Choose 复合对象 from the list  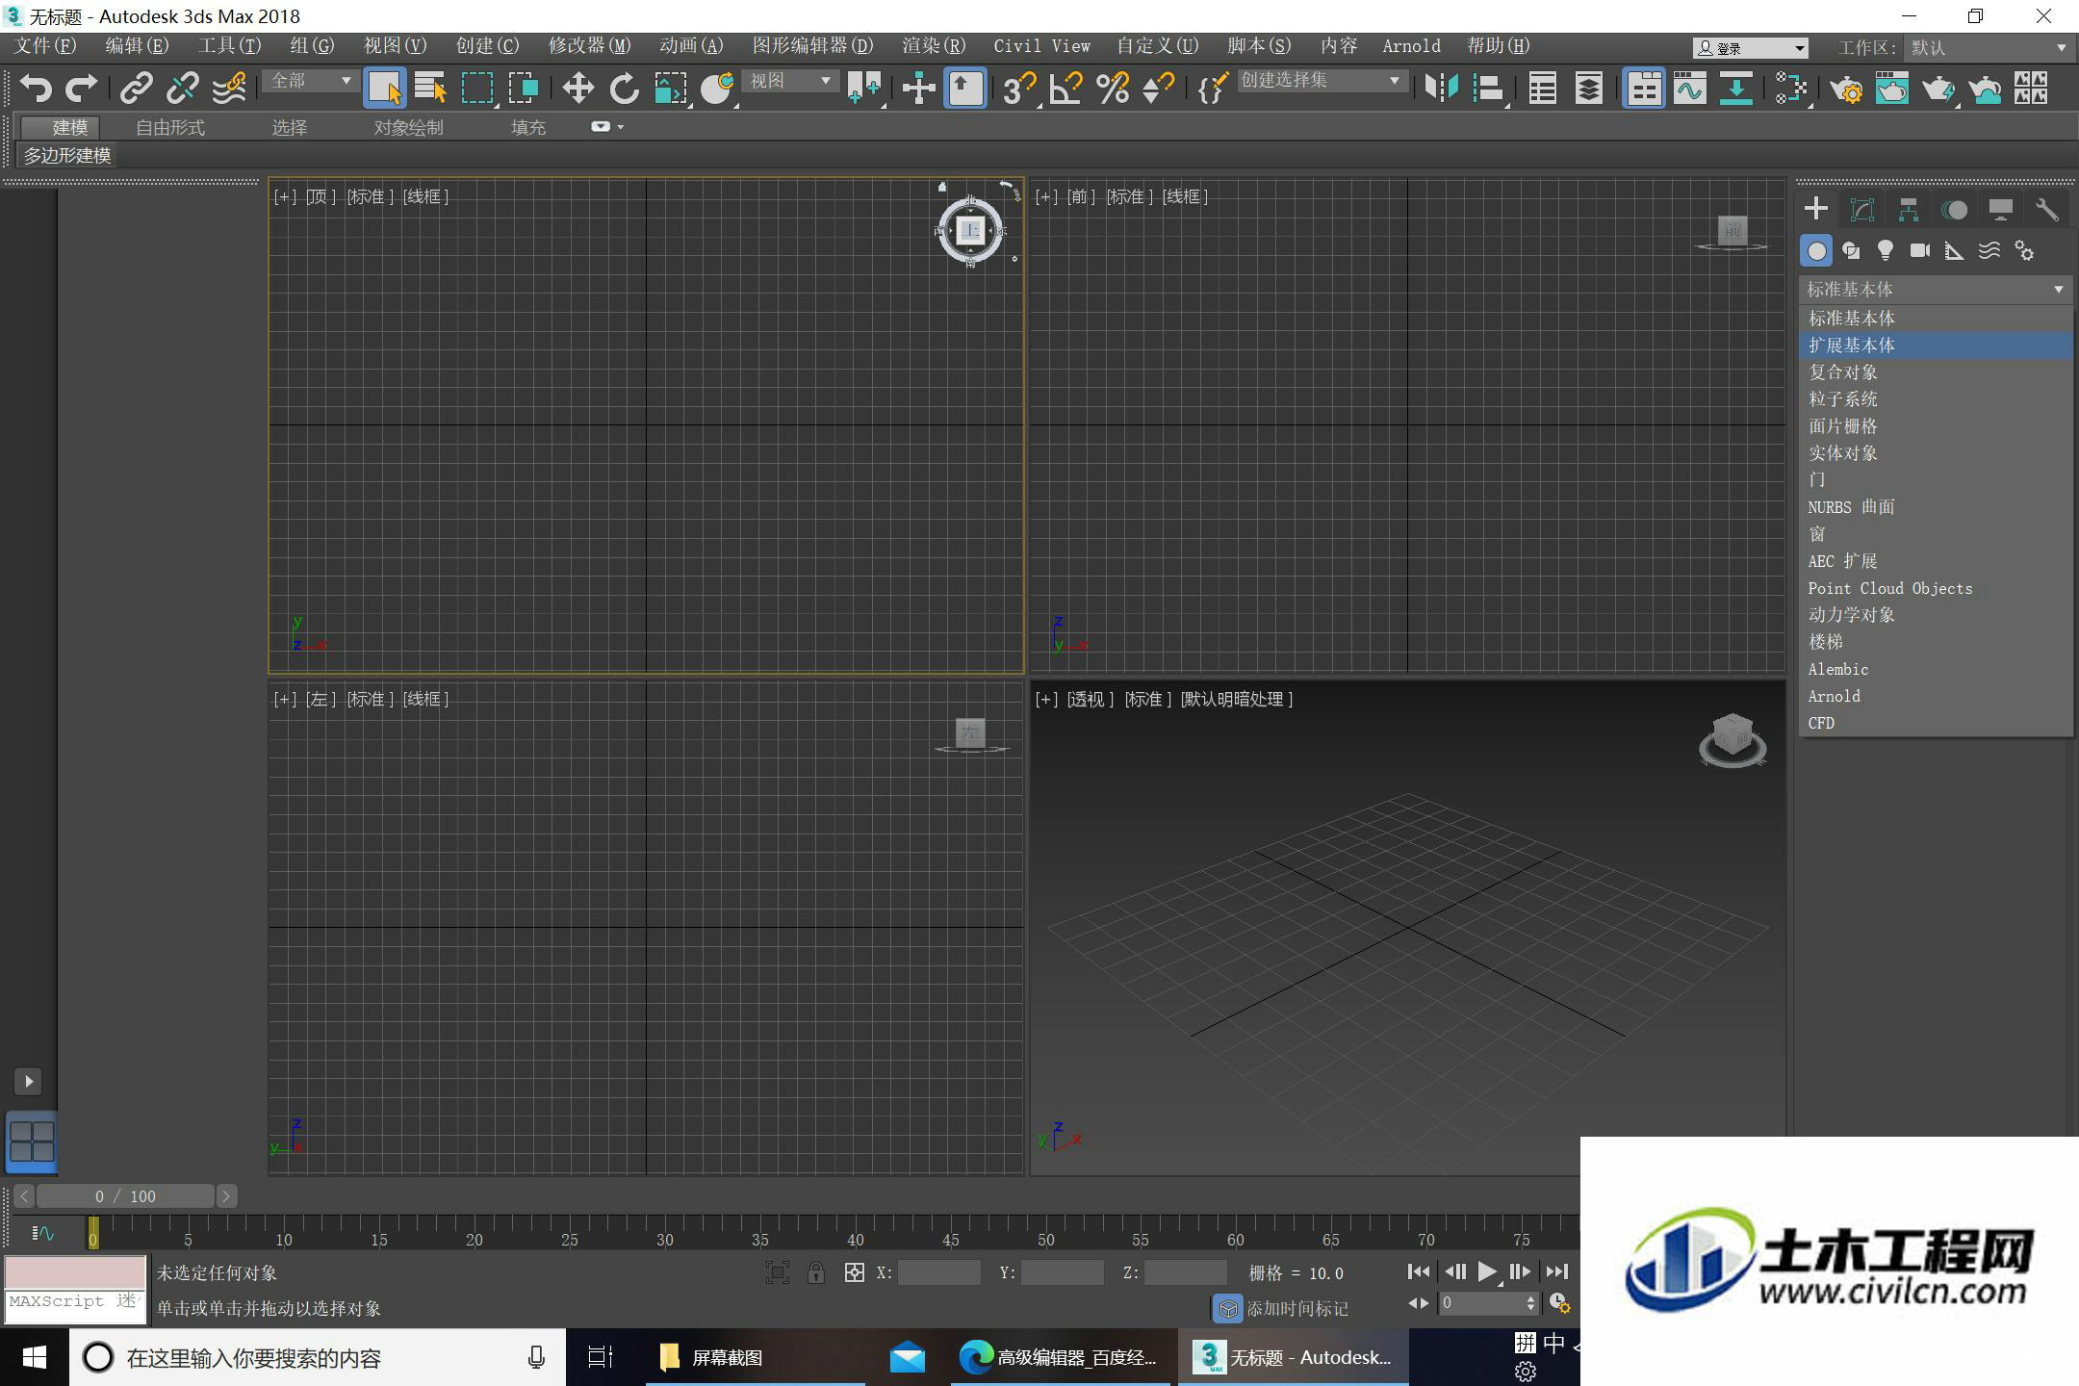tap(1935, 372)
